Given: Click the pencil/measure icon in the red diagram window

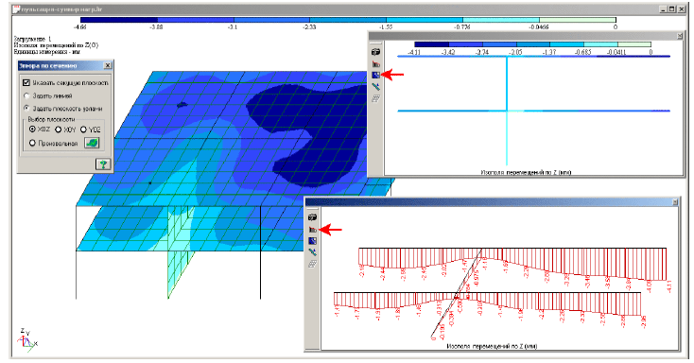Looking at the screenshot, I should 312,252.
